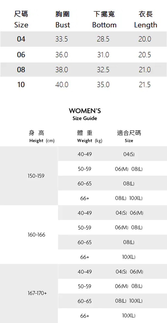Viewport: 167px width, 323px height.
Task: Select the bottom width value 28.5
Action: [103, 39]
